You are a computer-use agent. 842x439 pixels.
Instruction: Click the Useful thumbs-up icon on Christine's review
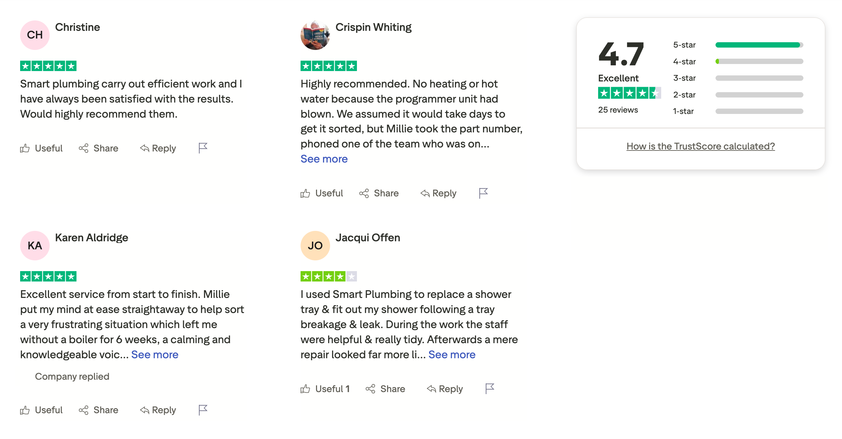click(25, 148)
